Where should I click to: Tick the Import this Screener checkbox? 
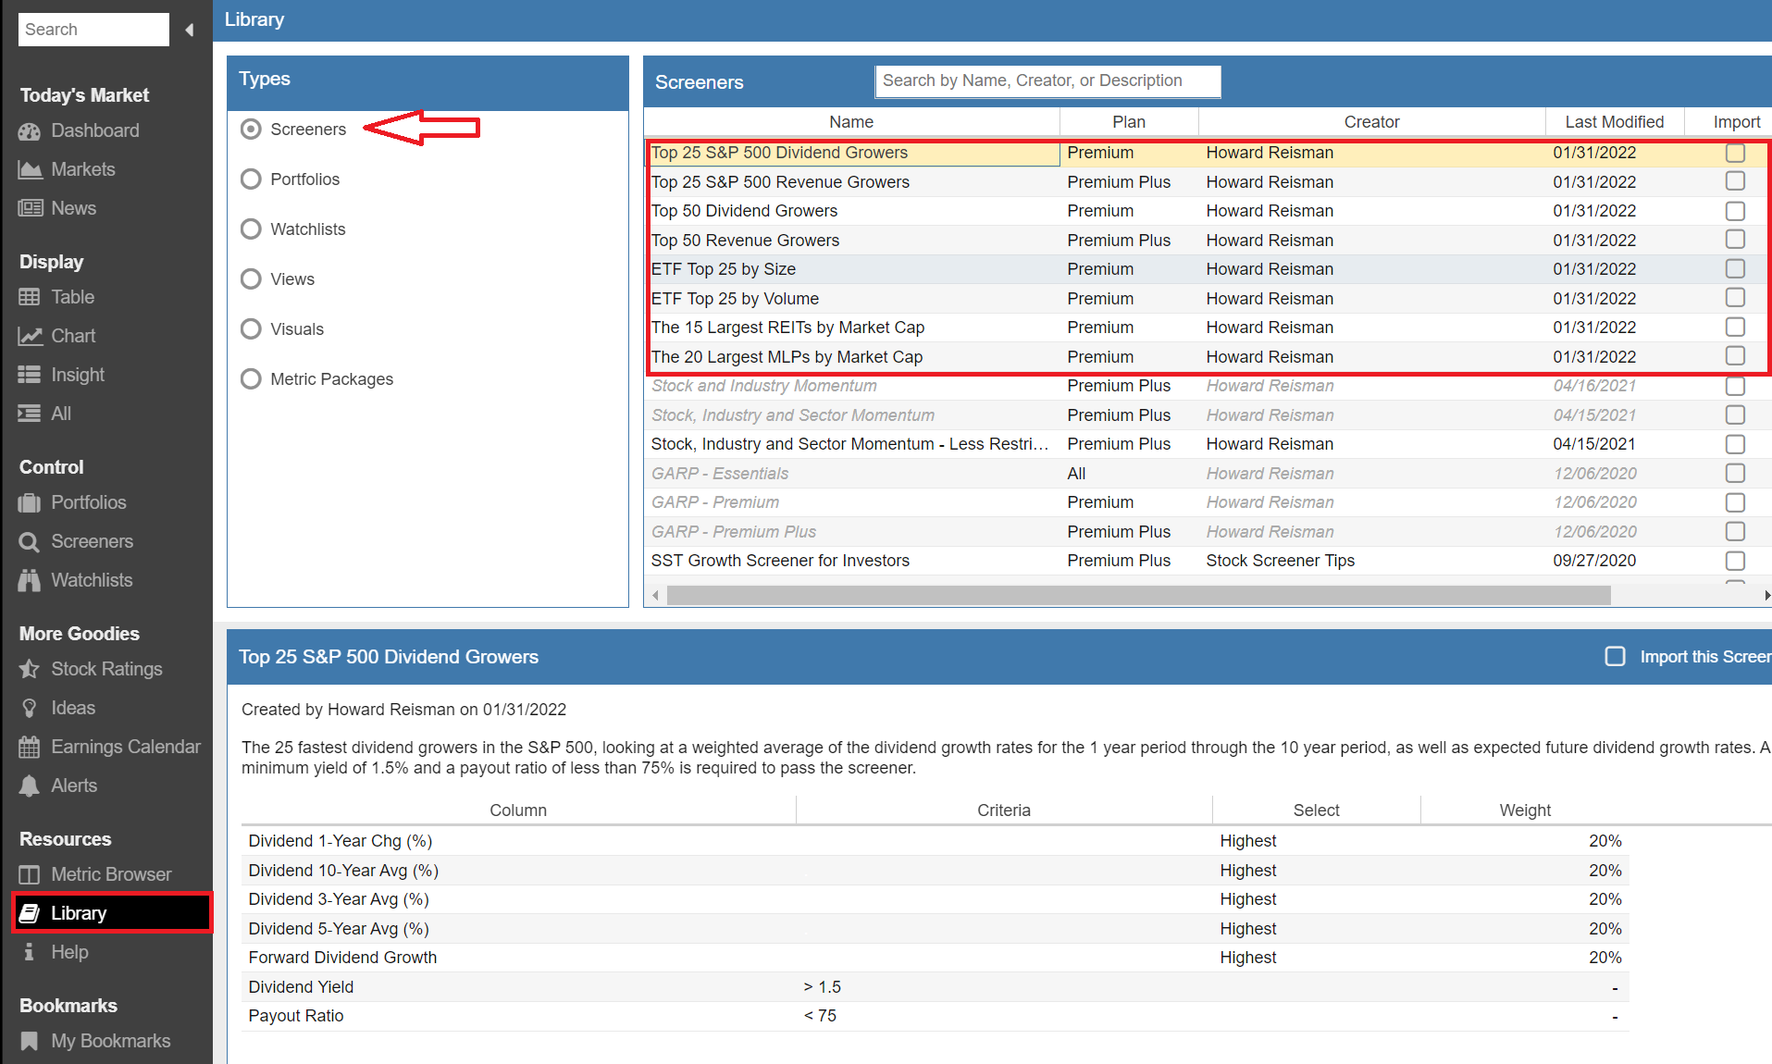1615,657
